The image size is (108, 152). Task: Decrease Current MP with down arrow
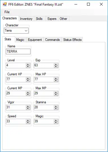pyautogui.click(x=28, y=95)
